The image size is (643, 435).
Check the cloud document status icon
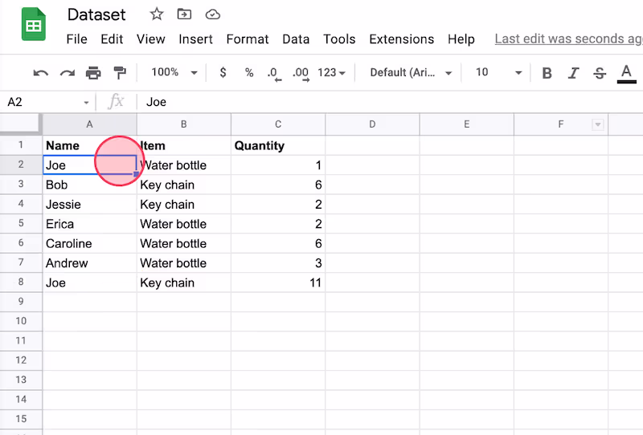point(212,14)
